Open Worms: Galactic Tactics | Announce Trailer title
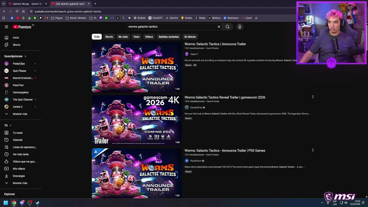This screenshot has height=207, width=368. (x=215, y=44)
